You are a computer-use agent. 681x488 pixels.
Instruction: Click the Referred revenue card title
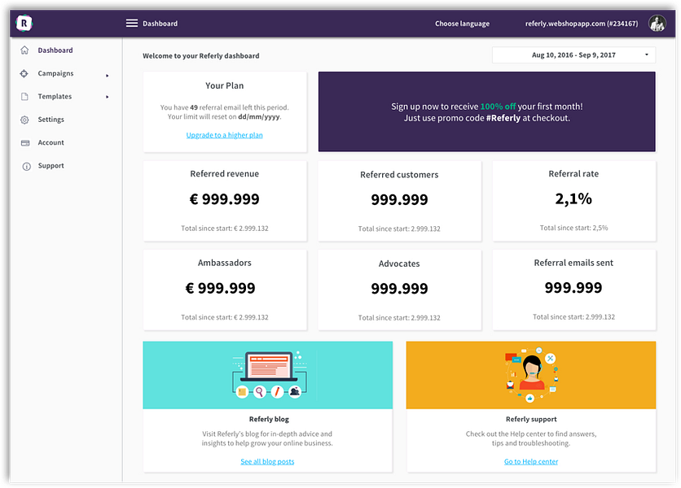coord(225,173)
